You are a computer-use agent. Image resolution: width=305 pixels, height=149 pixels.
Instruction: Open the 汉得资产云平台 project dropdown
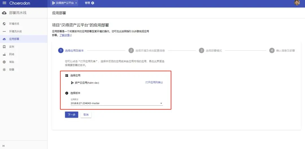64,3
